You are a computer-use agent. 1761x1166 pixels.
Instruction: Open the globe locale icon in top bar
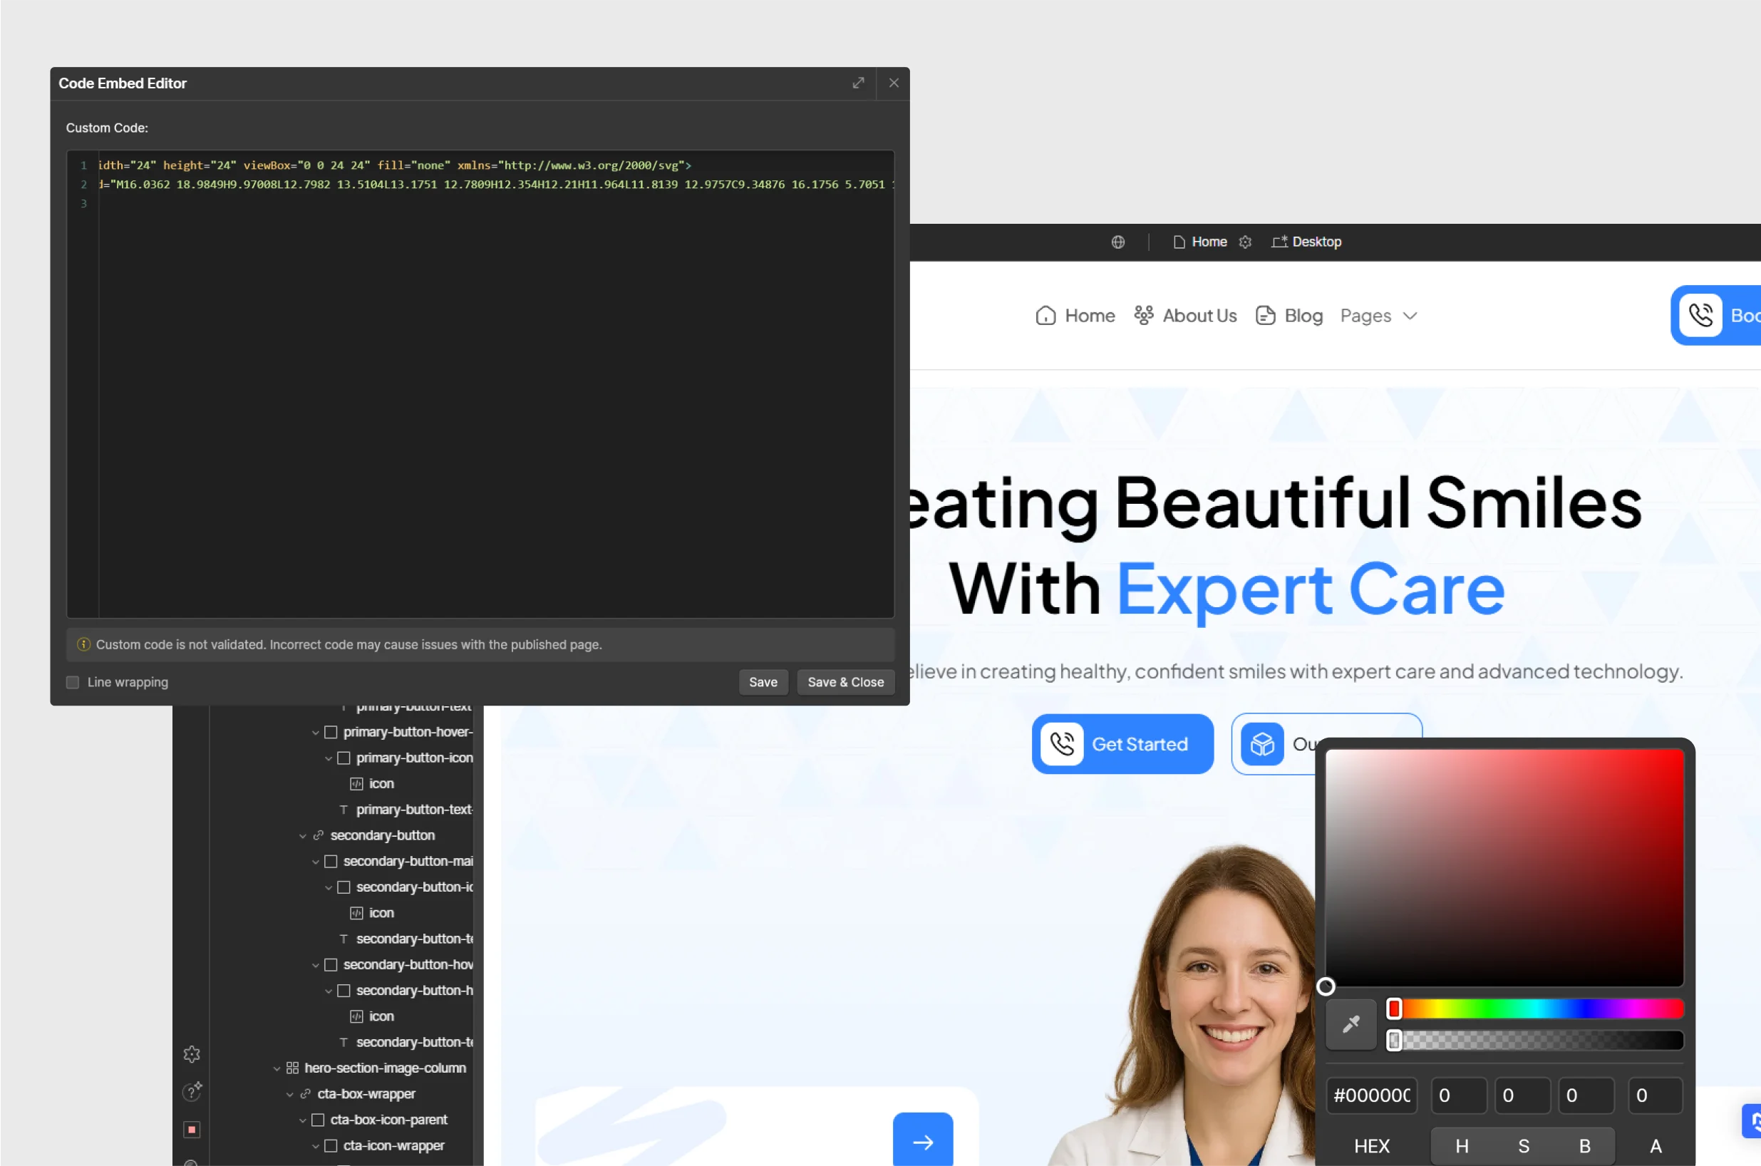(1117, 242)
